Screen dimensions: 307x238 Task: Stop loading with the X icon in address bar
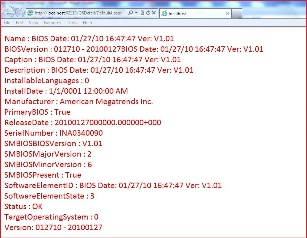154,13
